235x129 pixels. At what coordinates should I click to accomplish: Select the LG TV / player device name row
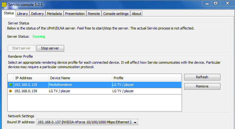click(x=79, y=91)
